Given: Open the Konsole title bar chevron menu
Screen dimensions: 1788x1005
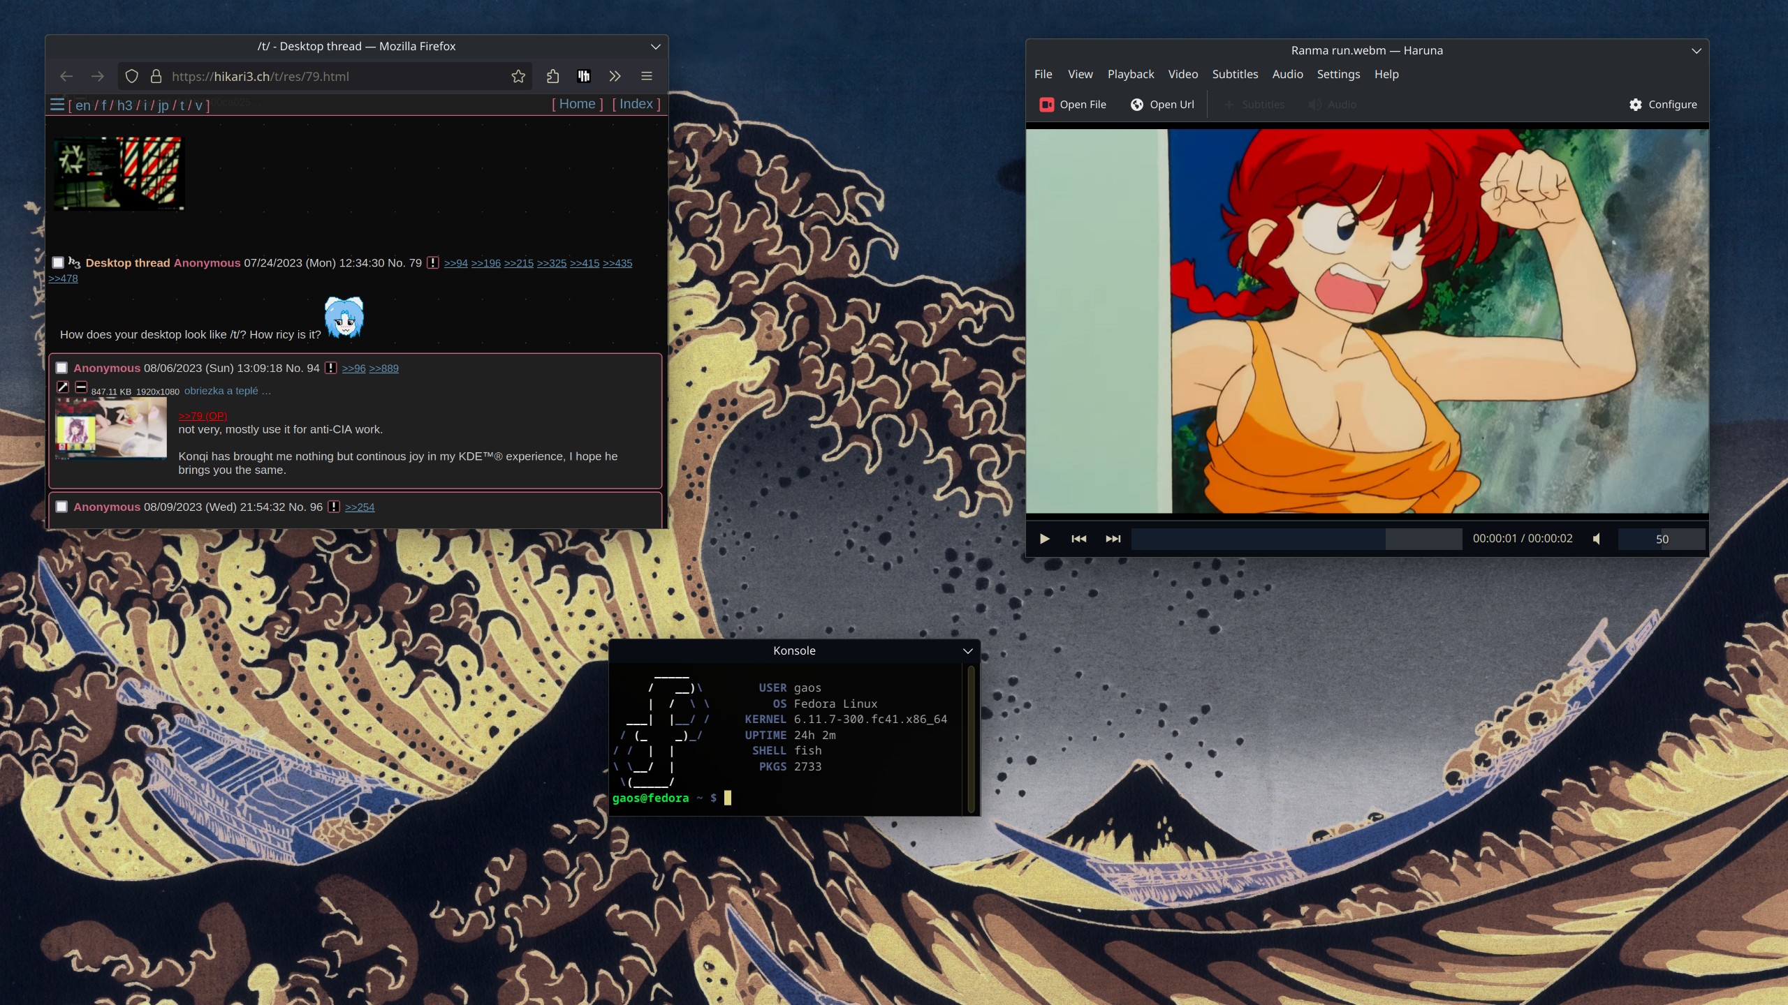Looking at the screenshot, I should pos(967,650).
